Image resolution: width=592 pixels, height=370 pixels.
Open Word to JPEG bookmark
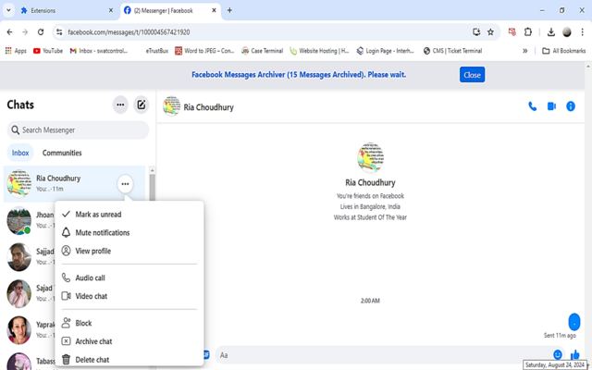[x=204, y=51]
